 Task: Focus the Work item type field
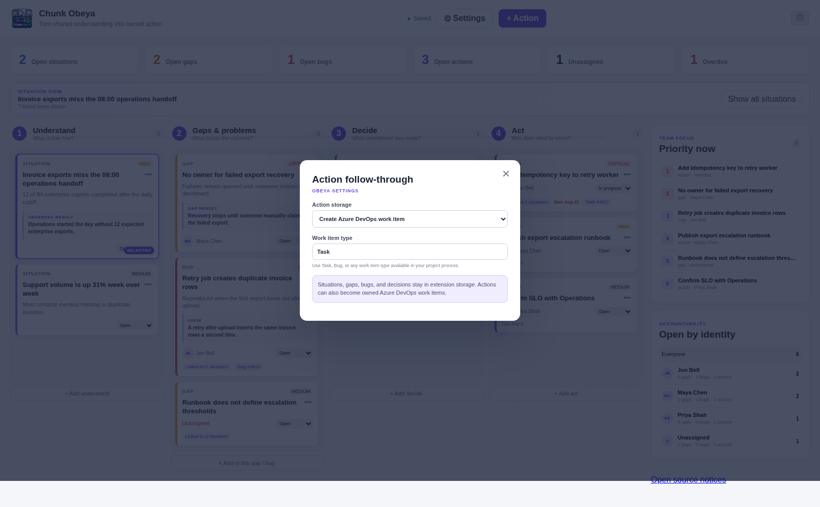pyautogui.click(x=410, y=252)
